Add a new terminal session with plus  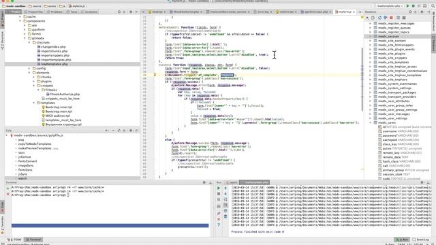pyautogui.click(x=7, y=189)
